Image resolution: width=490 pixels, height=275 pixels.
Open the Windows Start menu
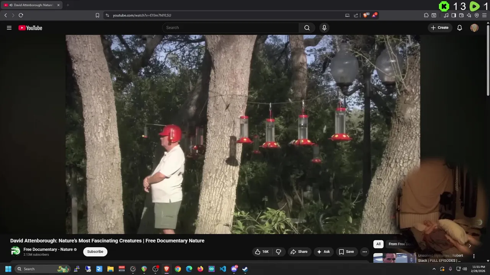(8, 269)
